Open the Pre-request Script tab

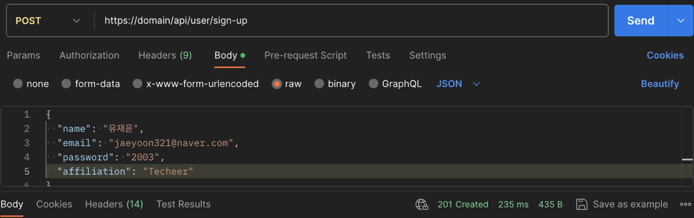coord(306,55)
